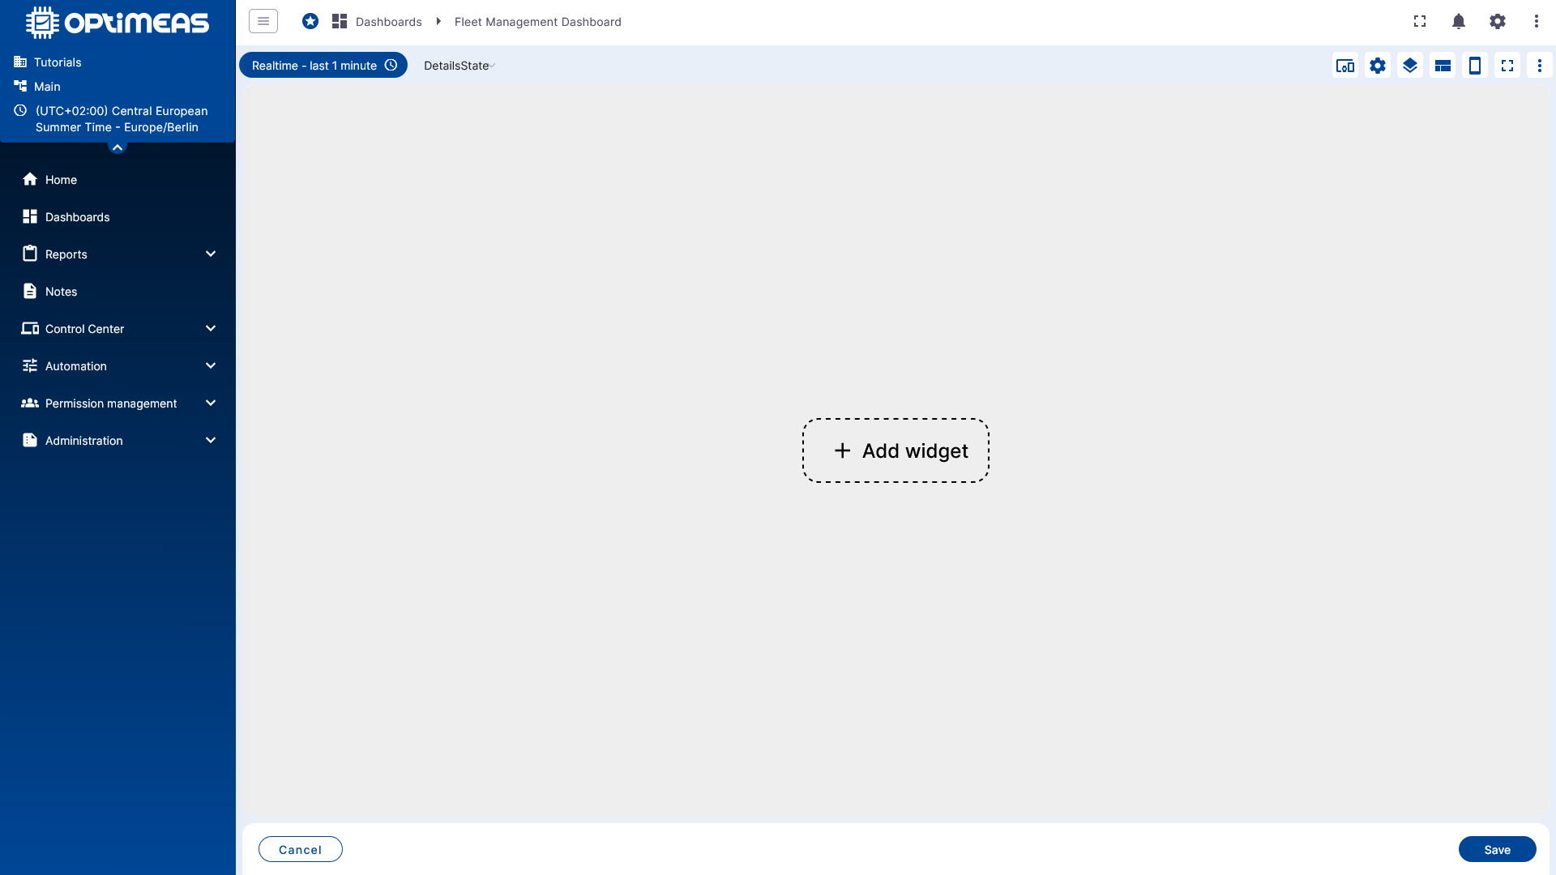Image resolution: width=1556 pixels, height=875 pixels.
Task: Click the Cancel button
Action: point(301,849)
